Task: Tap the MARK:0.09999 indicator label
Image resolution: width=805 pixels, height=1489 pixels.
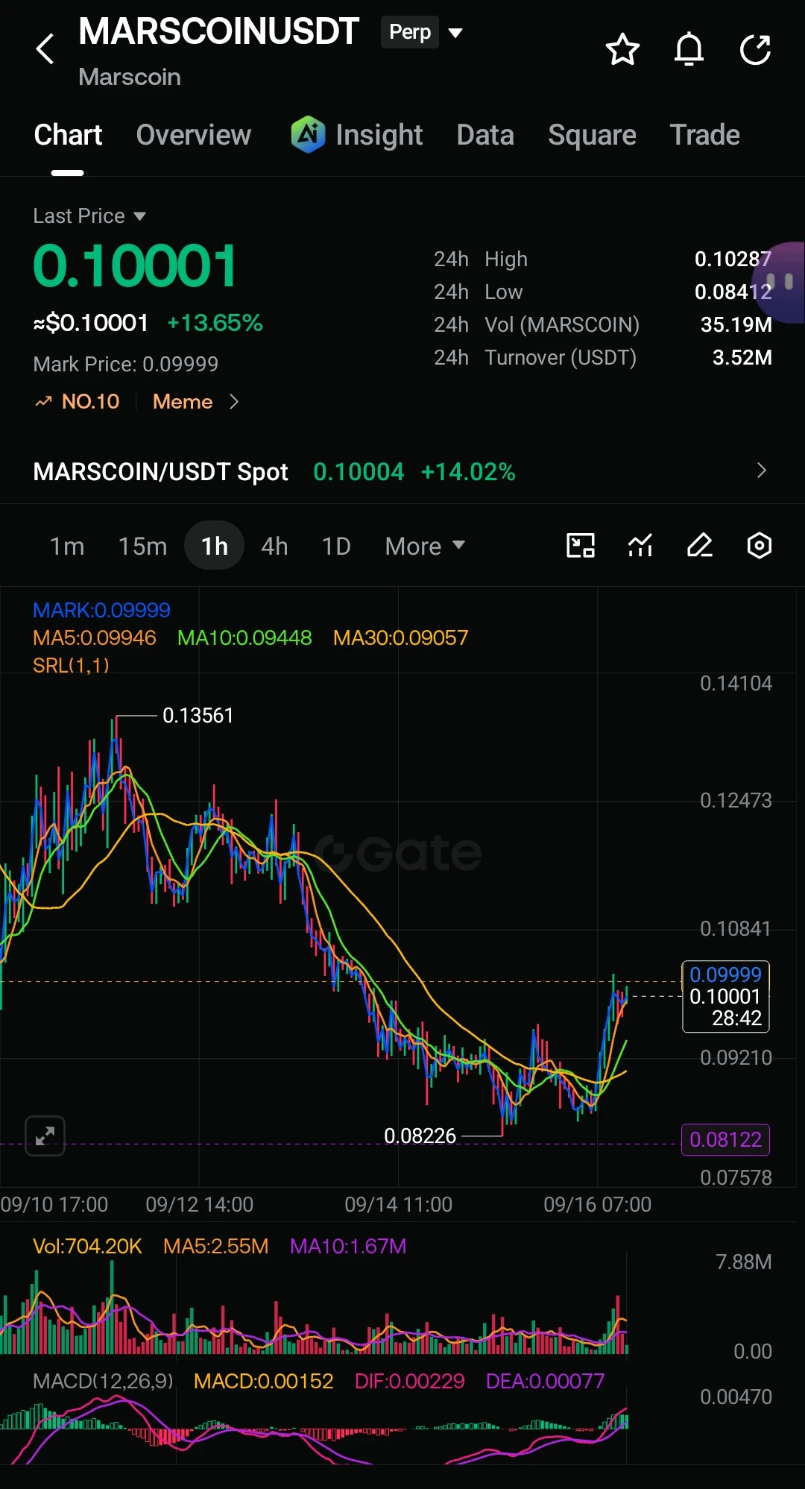Action: [101, 610]
